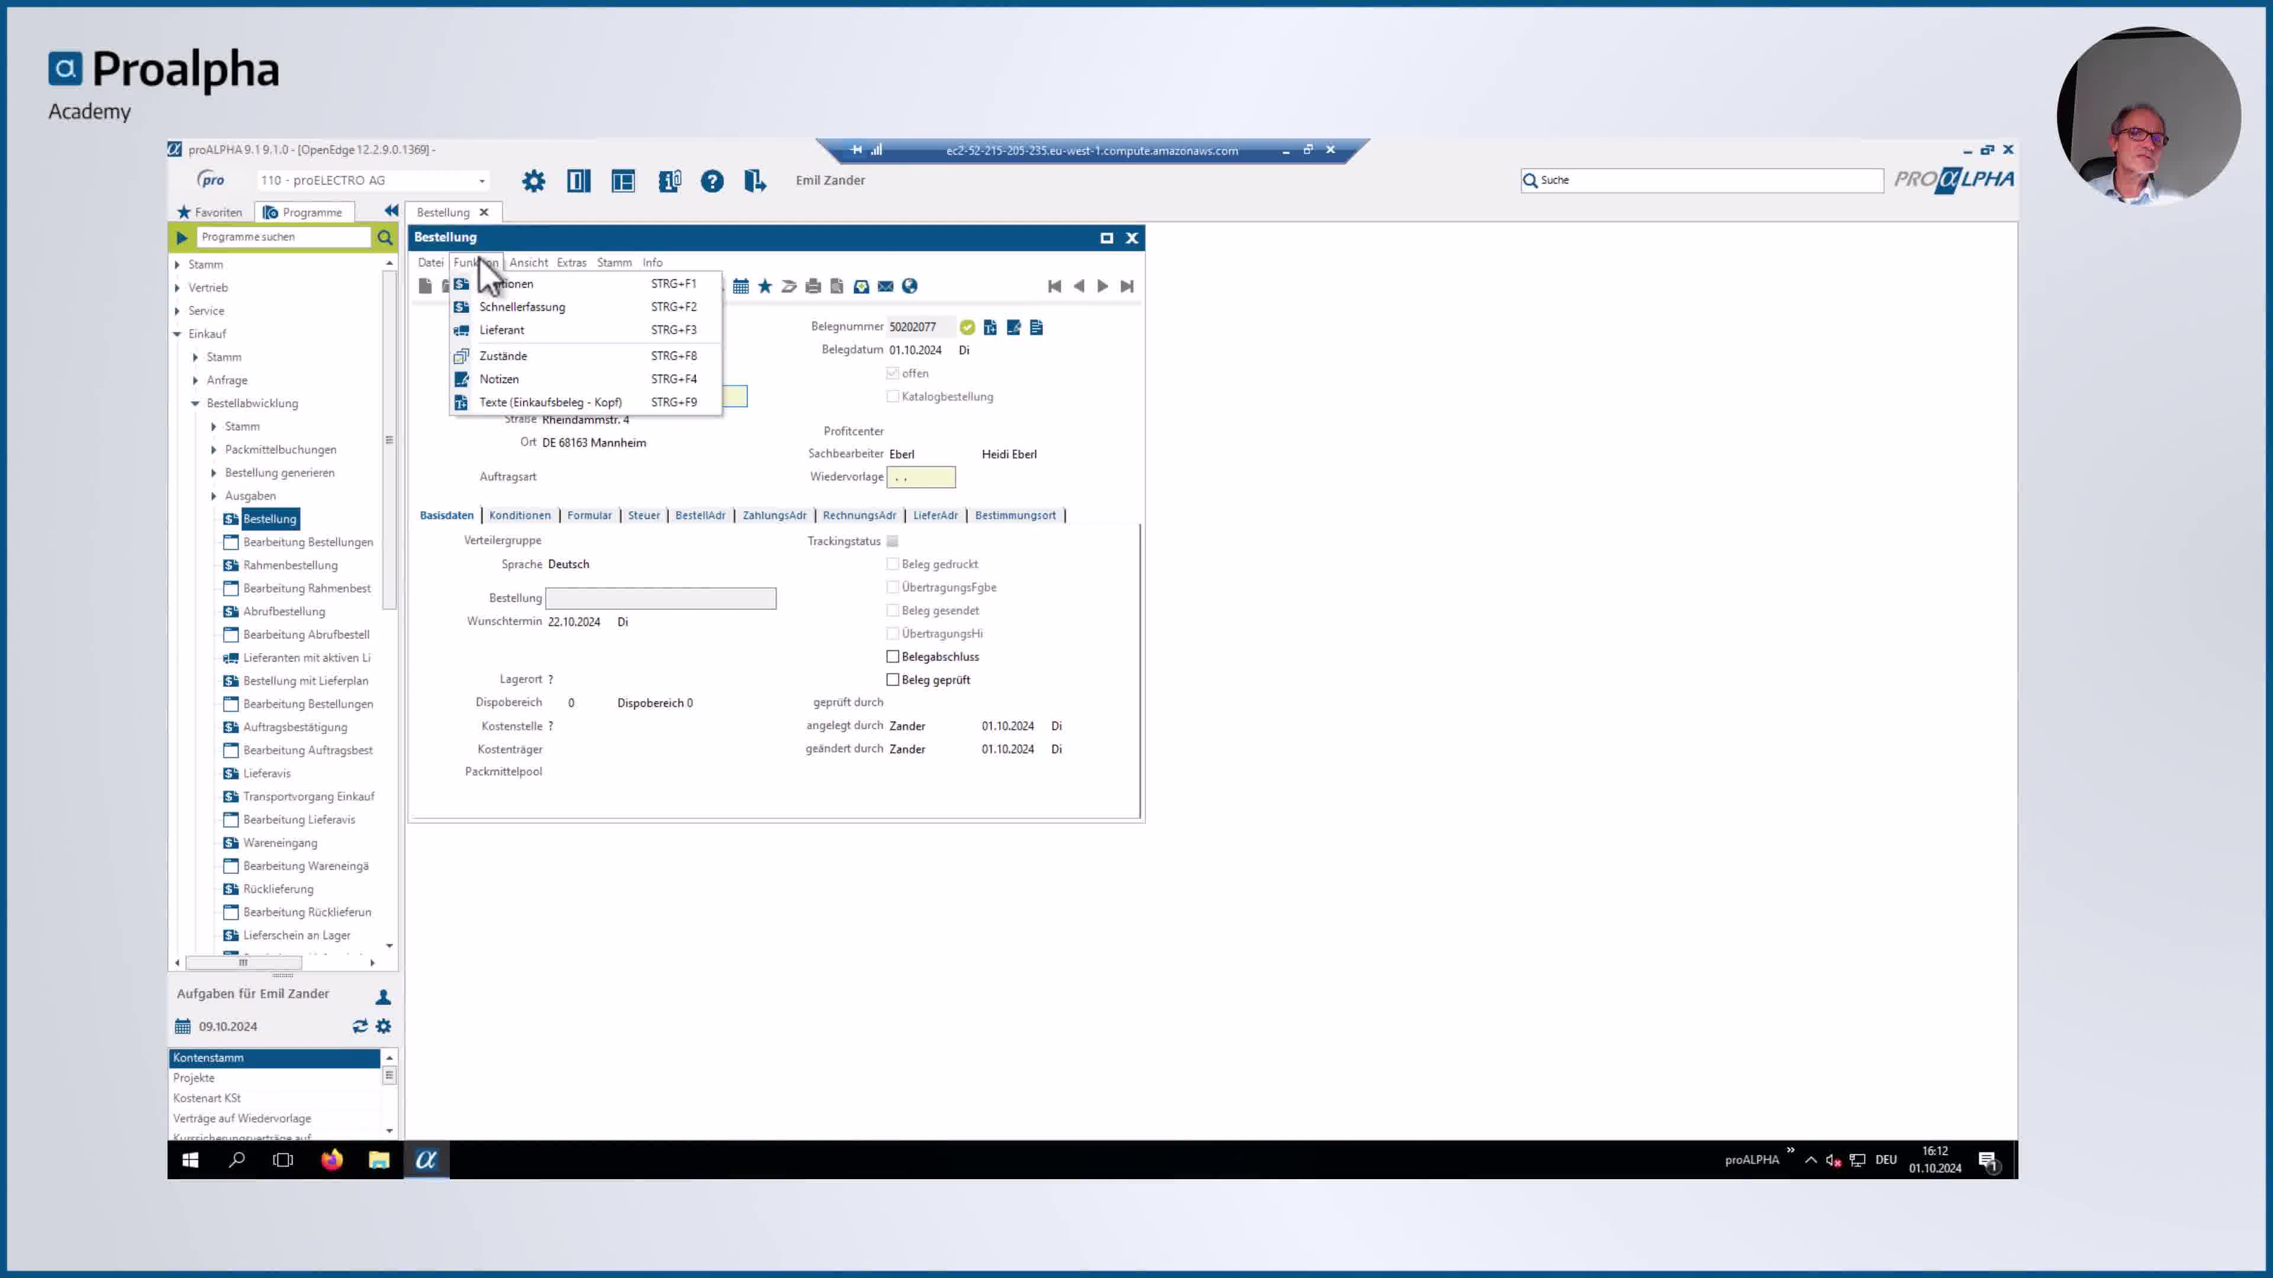This screenshot has height=1278, width=2273.
Task: Open task settings gear in Aufgaben panel
Action: [x=383, y=1026]
